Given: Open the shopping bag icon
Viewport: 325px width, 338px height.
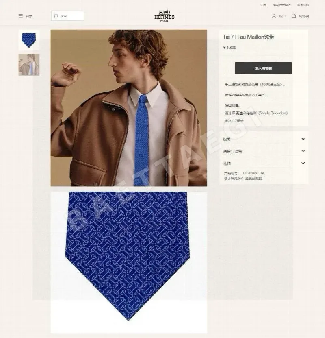Looking at the screenshot, I should click(294, 16).
